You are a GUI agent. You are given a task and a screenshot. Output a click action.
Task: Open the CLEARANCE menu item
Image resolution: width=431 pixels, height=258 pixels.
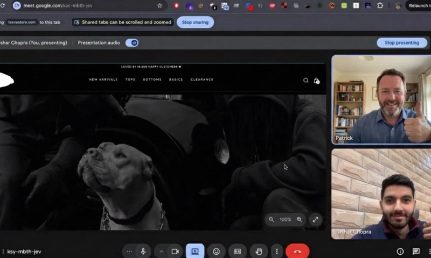pos(201,80)
